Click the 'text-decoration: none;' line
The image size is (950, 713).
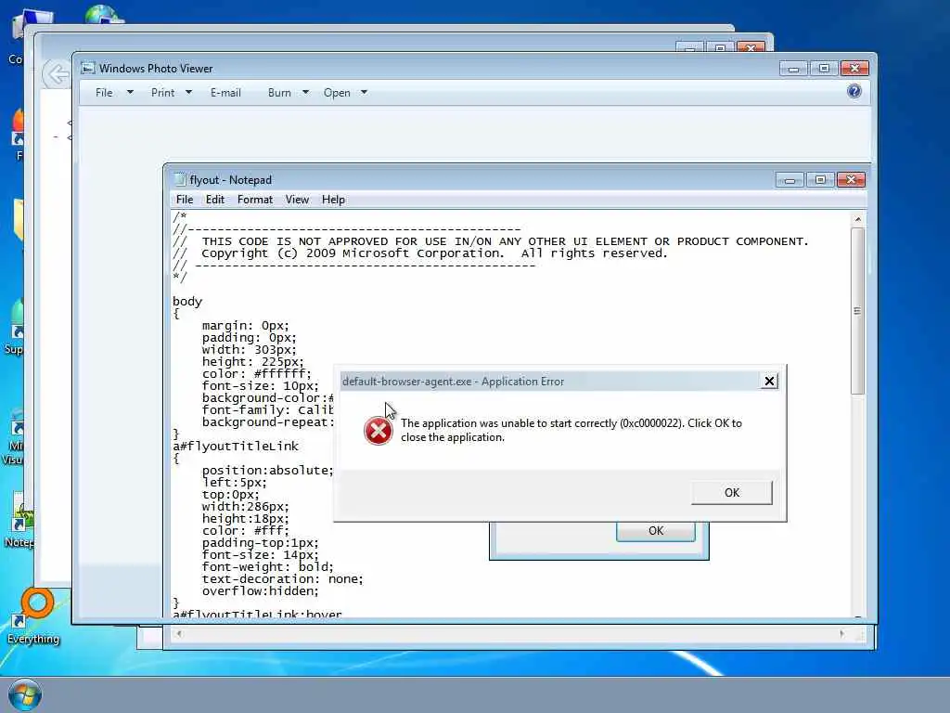pos(282,579)
